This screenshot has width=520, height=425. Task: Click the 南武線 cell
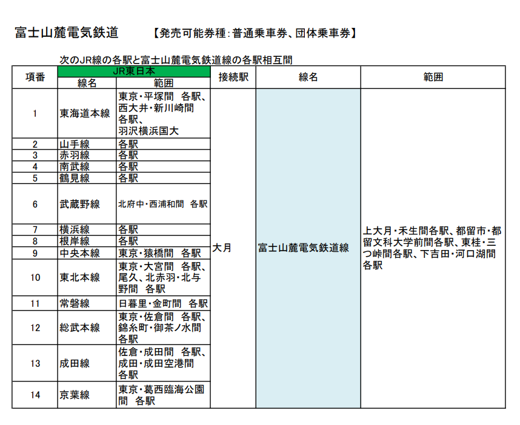tap(87, 166)
